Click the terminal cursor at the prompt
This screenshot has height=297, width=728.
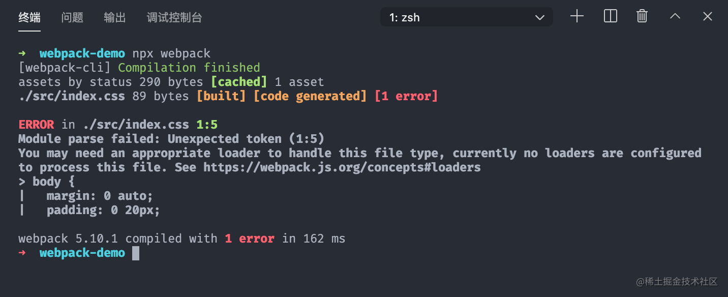(136, 253)
